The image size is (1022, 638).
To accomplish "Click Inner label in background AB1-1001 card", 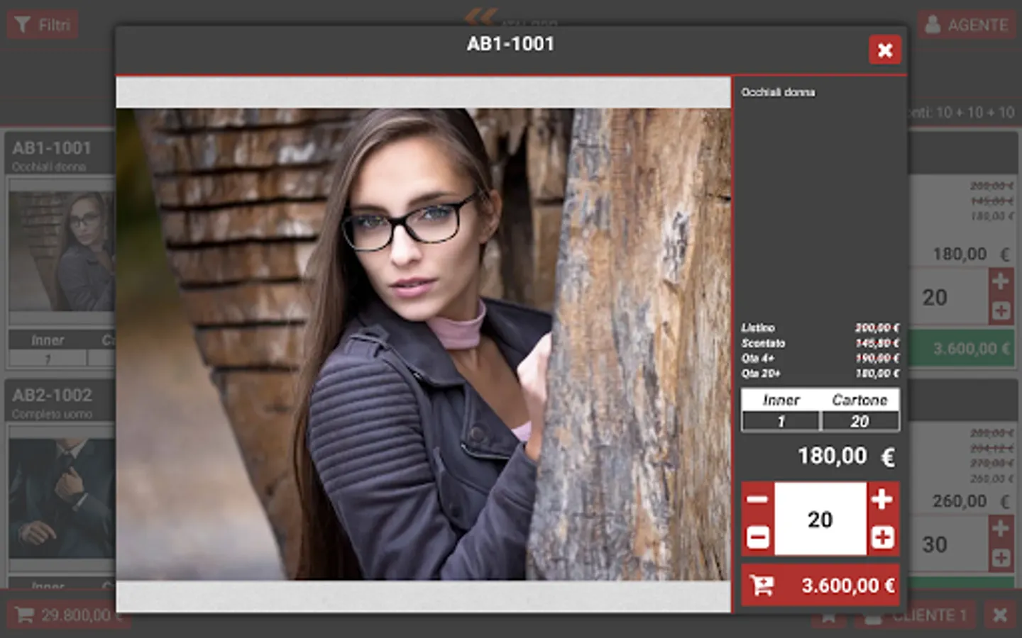I will tap(48, 340).
